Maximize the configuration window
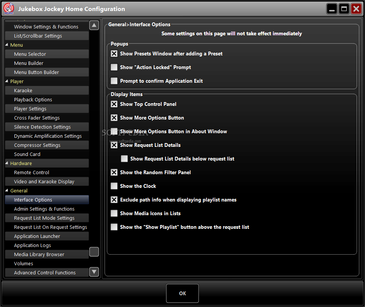365x307 pixels. click(344, 9)
